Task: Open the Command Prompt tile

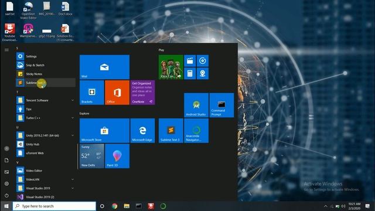Action: [221, 105]
